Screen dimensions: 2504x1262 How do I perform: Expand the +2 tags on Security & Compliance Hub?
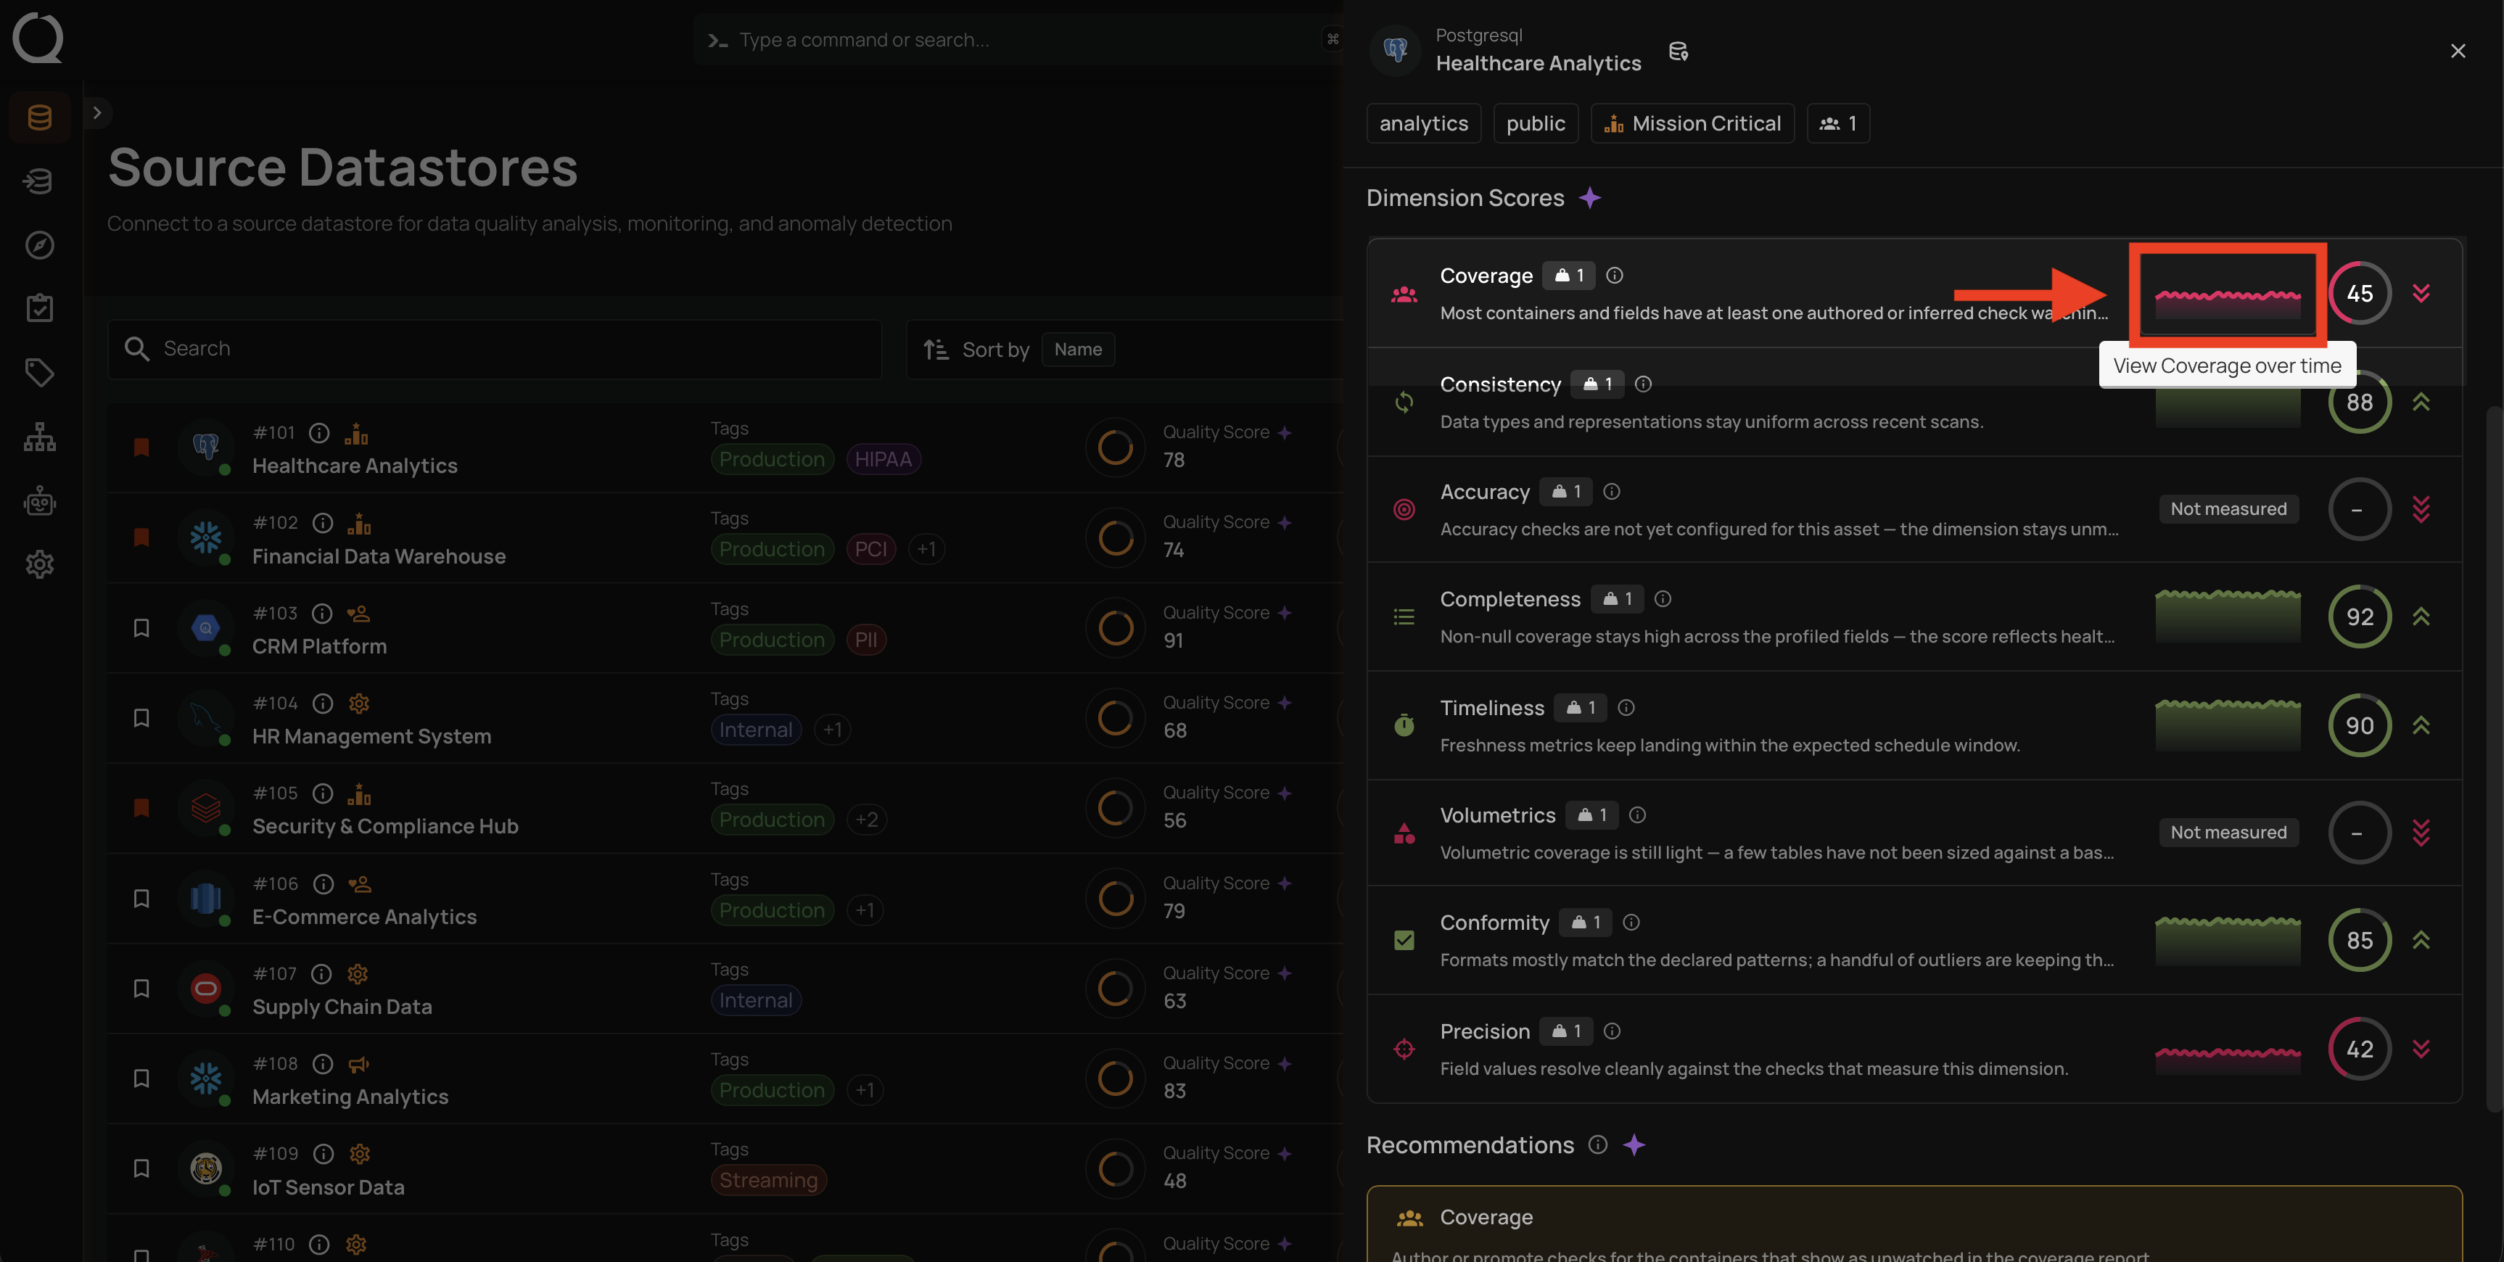[x=866, y=820]
